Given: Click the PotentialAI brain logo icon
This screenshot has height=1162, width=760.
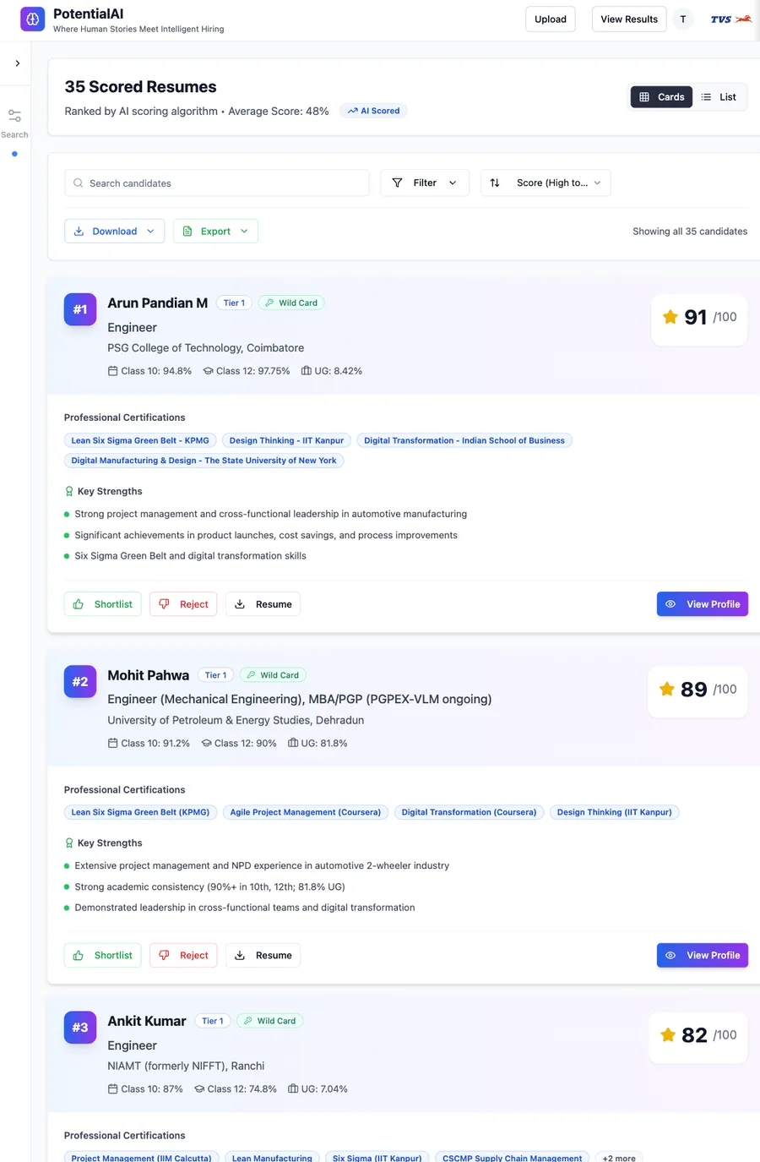Looking at the screenshot, I should click(33, 19).
